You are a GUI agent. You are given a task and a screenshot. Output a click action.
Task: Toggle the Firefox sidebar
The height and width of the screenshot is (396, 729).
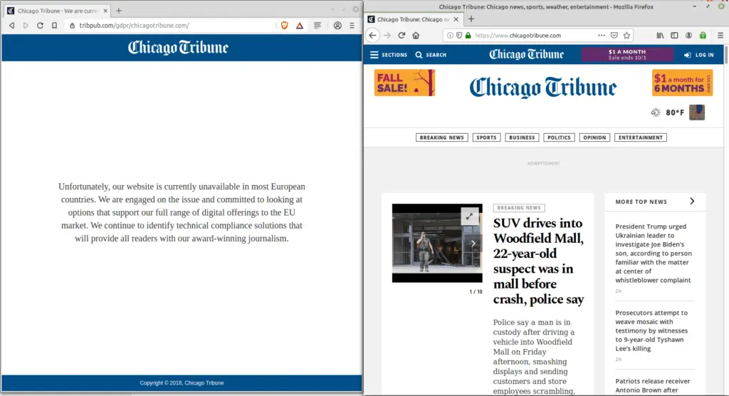[674, 36]
